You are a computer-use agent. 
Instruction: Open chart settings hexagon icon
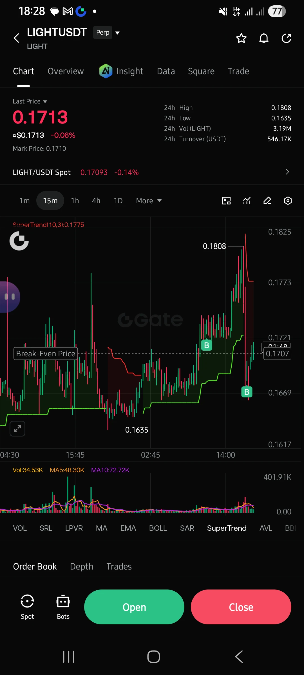[x=288, y=201]
